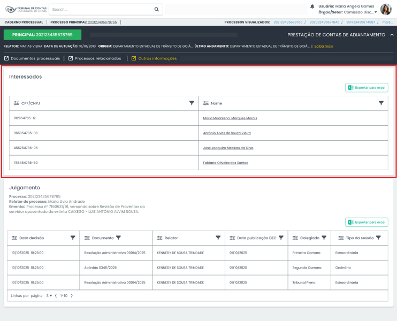Viewport: 397px width, 321px height.
Task: Open the user profile avatar
Action: tap(386, 9)
